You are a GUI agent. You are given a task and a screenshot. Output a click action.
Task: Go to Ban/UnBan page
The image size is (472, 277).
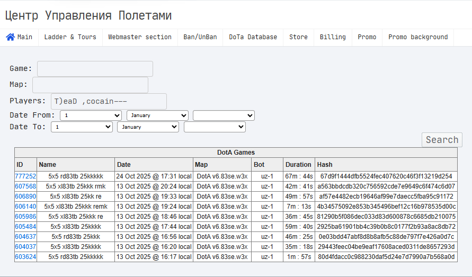[x=200, y=37]
